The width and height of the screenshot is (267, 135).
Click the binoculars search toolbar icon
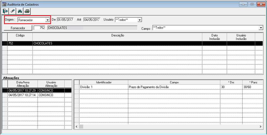[x=20, y=11]
